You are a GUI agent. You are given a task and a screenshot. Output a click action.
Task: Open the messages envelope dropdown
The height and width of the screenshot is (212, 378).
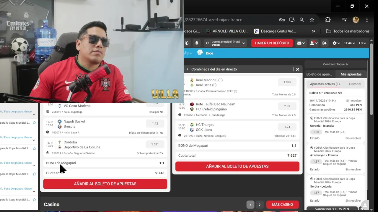(301, 43)
